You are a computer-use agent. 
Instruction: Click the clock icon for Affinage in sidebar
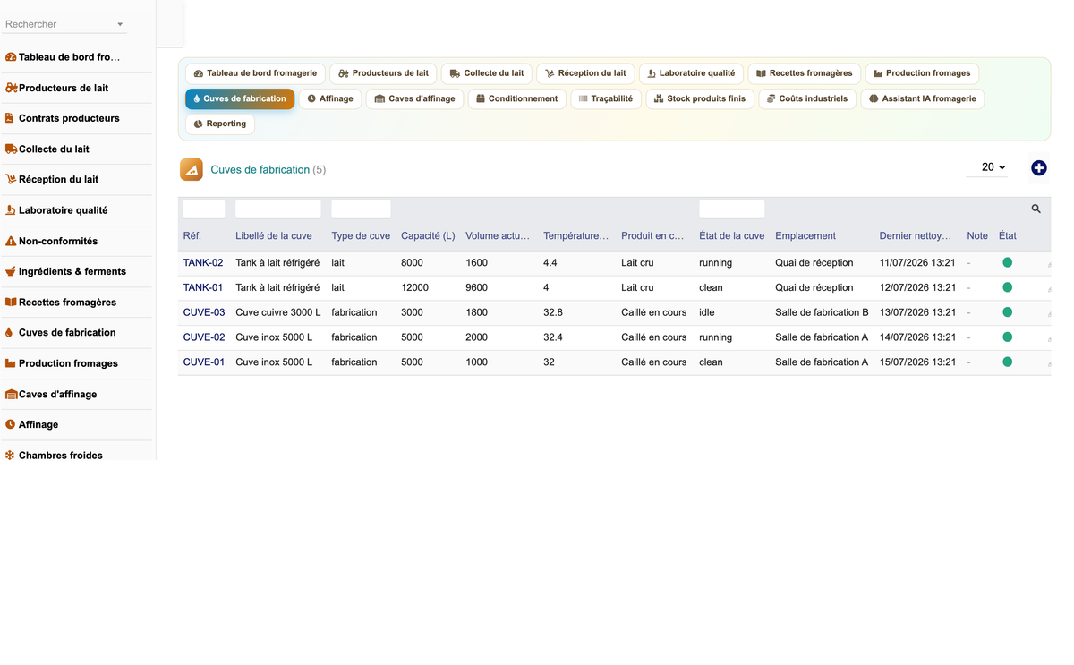coord(11,424)
